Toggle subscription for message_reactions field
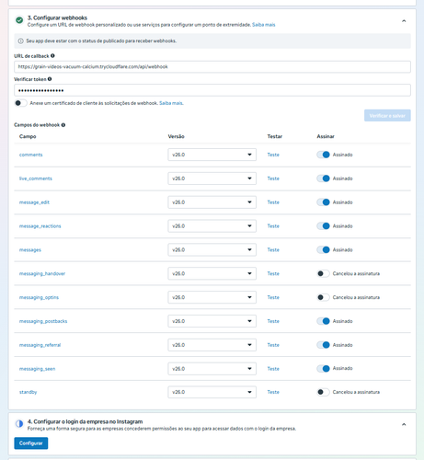The height and width of the screenshot is (460, 424). (323, 226)
